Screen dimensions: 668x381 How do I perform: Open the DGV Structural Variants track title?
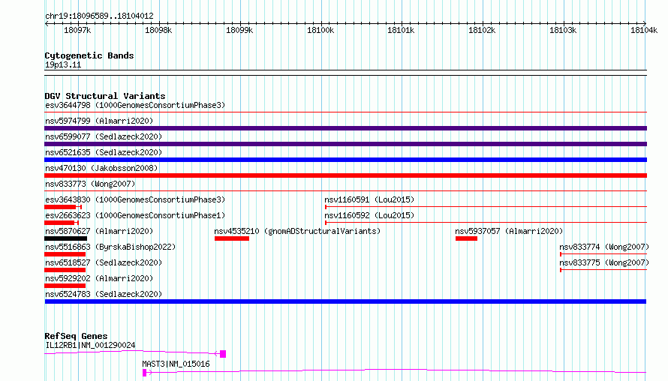105,96
